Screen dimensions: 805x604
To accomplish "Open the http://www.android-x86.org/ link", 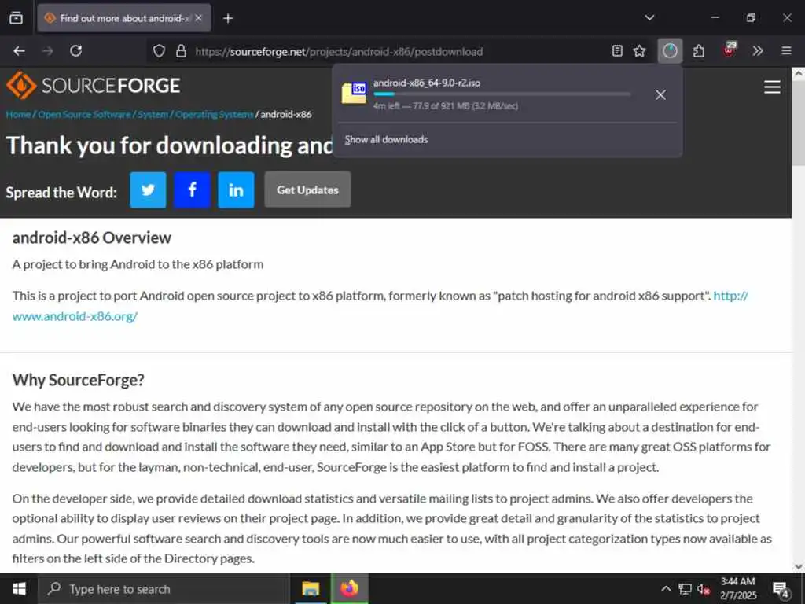I will [75, 316].
